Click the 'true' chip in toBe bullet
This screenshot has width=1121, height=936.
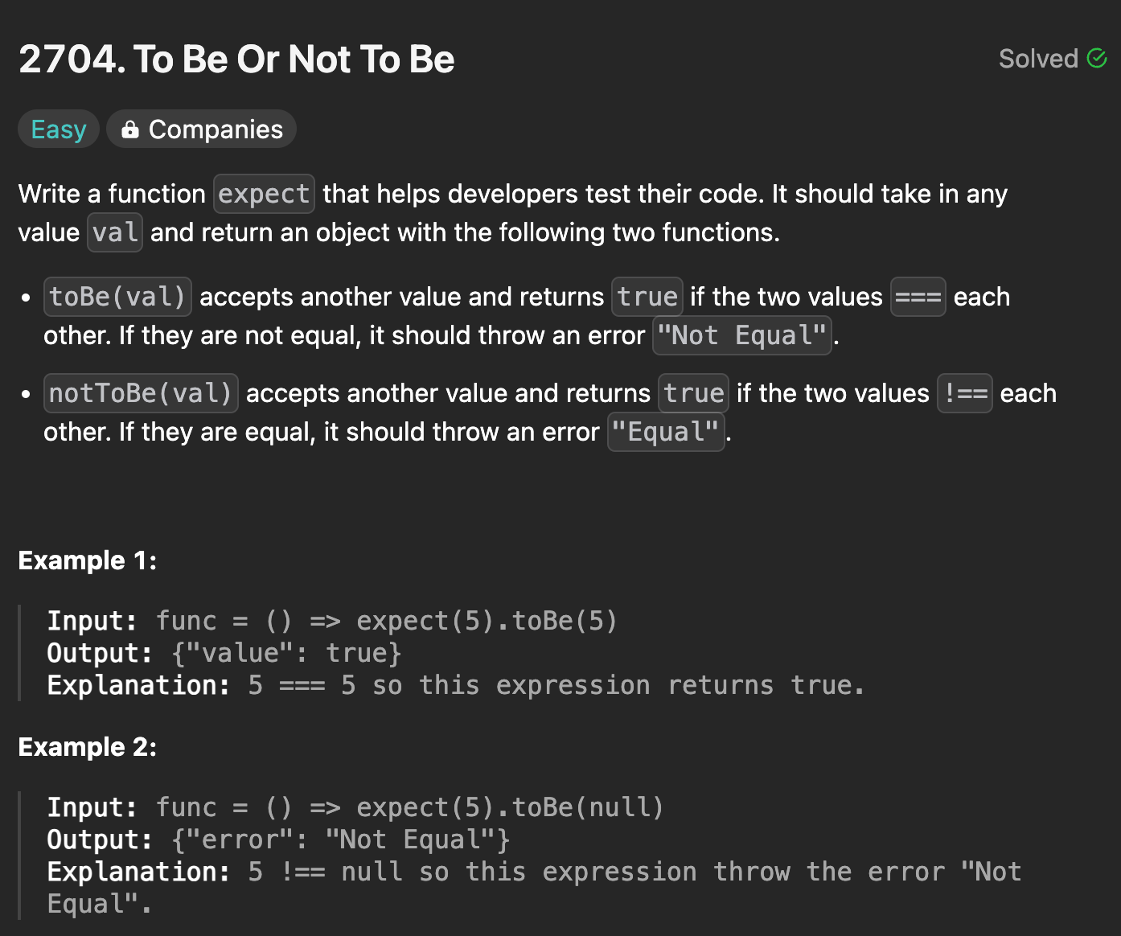[647, 297]
